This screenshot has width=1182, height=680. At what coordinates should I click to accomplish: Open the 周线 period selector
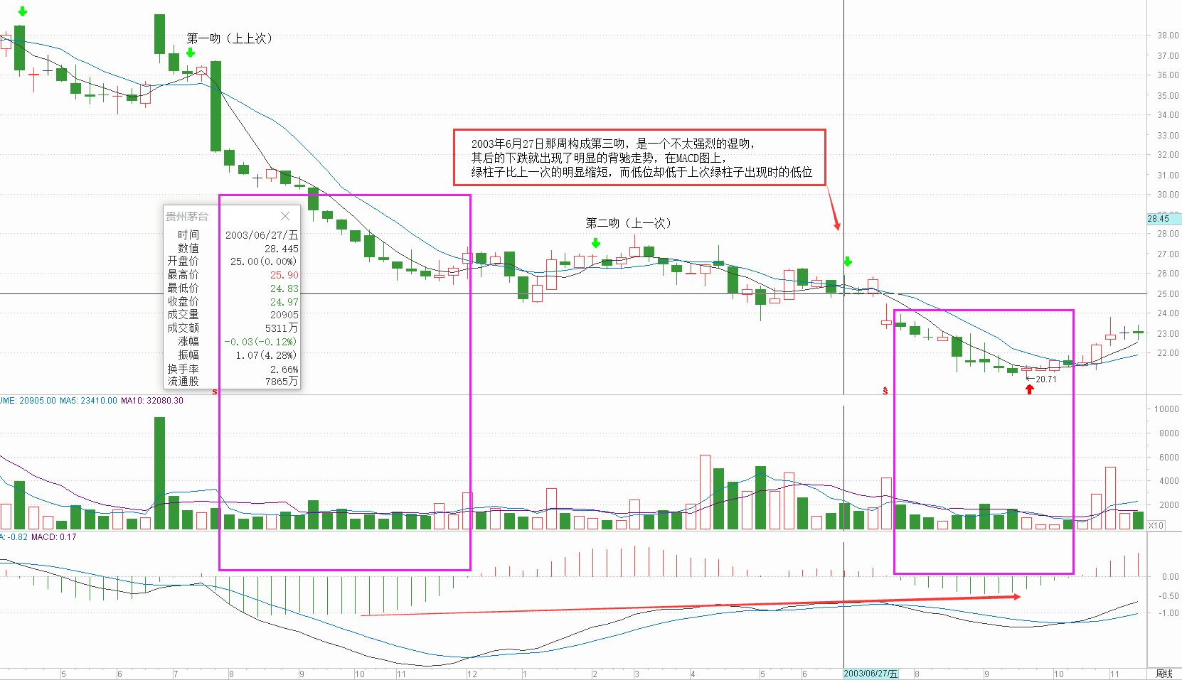coord(1164,674)
